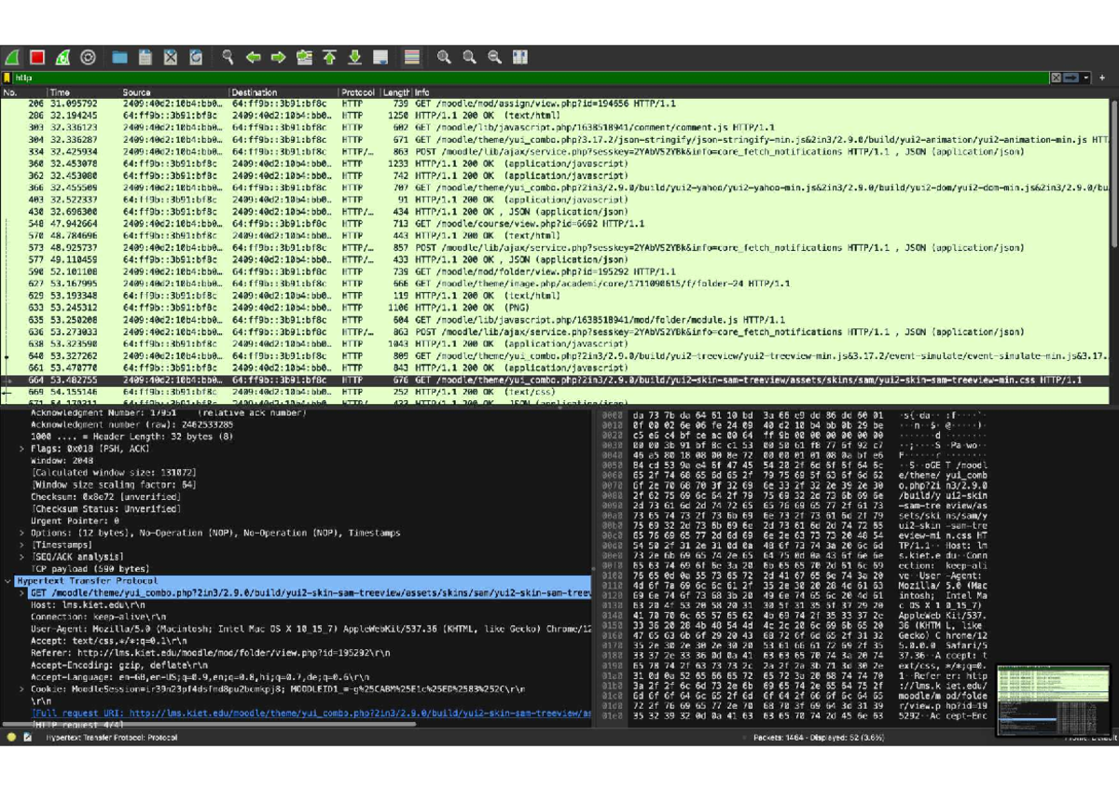Stop the running capture
Viewport: 1119px width, 791px height.
click(35, 57)
